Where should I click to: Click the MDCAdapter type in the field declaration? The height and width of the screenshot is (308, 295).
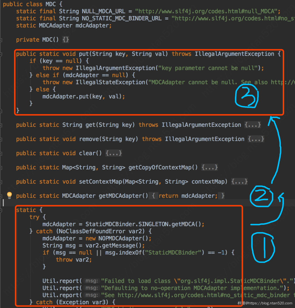(x=55, y=25)
